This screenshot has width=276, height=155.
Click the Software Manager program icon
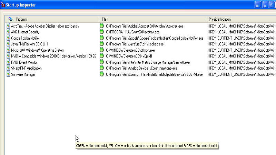click(8, 74)
